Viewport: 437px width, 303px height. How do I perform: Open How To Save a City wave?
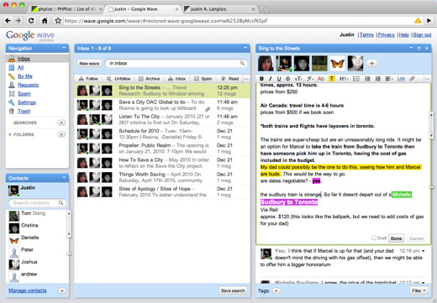(x=162, y=163)
